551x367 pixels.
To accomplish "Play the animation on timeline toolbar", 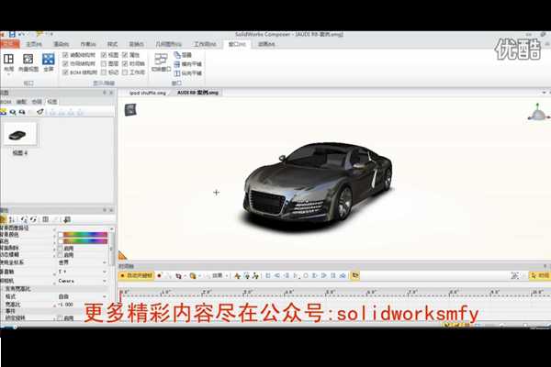I will pos(296,275).
